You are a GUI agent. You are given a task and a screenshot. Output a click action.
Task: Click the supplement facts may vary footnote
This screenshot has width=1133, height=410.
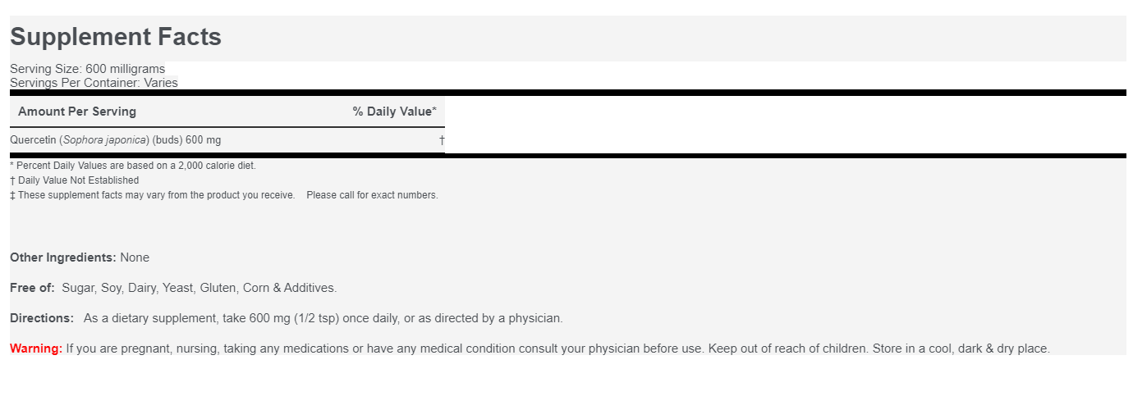tap(153, 195)
